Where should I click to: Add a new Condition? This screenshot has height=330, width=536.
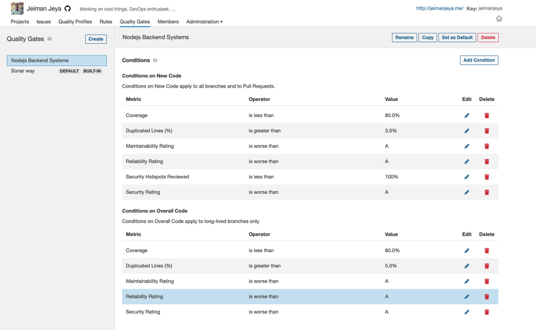point(479,60)
